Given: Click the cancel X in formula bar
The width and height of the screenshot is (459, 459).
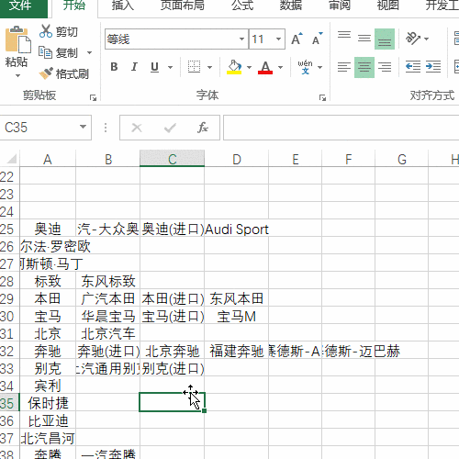Looking at the screenshot, I should click(137, 128).
